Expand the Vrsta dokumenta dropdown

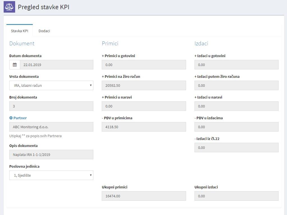coord(51,85)
